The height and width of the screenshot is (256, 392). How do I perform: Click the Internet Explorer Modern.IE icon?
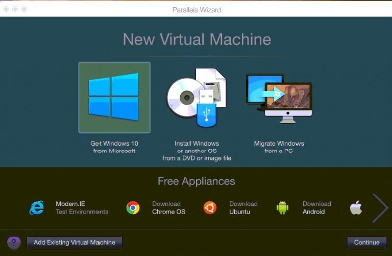[x=37, y=207]
